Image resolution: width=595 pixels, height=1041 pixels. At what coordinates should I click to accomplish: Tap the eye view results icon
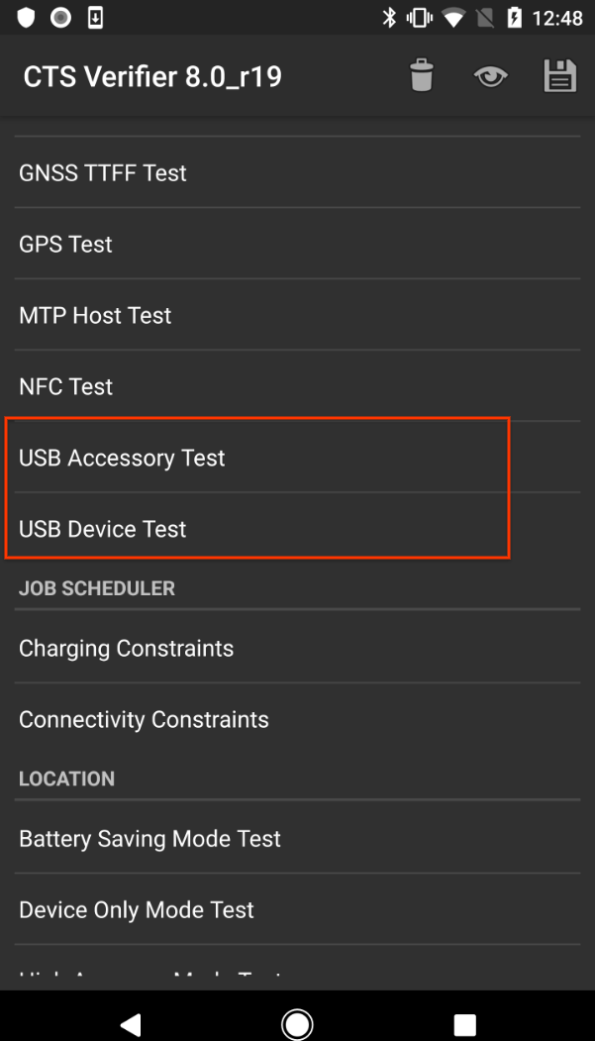pyautogui.click(x=490, y=75)
